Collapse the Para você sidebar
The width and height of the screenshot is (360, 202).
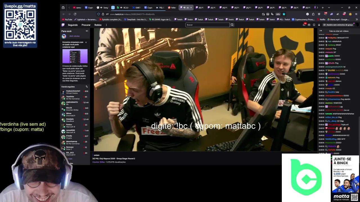point(87,31)
